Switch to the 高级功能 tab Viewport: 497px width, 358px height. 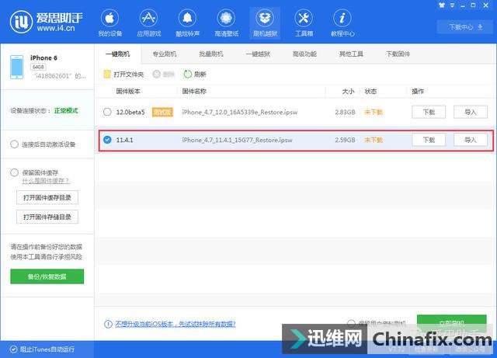[x=304, y=54]
